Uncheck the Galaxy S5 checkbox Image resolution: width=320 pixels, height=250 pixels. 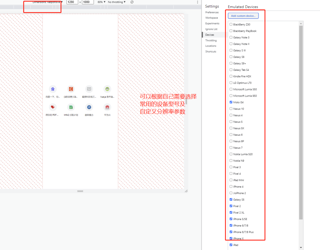click(231, 199)
